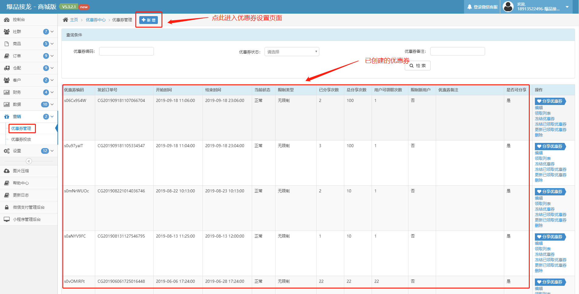Open 优惠券管理 in the sidebar
The image size is (579, 294).
21,128
